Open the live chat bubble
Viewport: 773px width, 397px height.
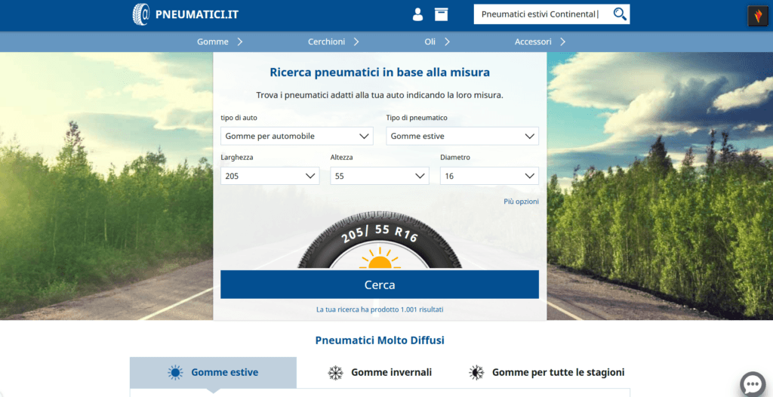pos(753,385)
